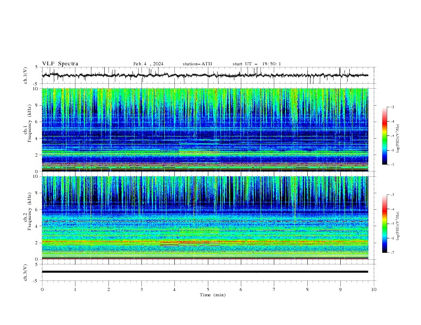Click the time axis tick label "9"
421x325 pixels.
(340, 289)
